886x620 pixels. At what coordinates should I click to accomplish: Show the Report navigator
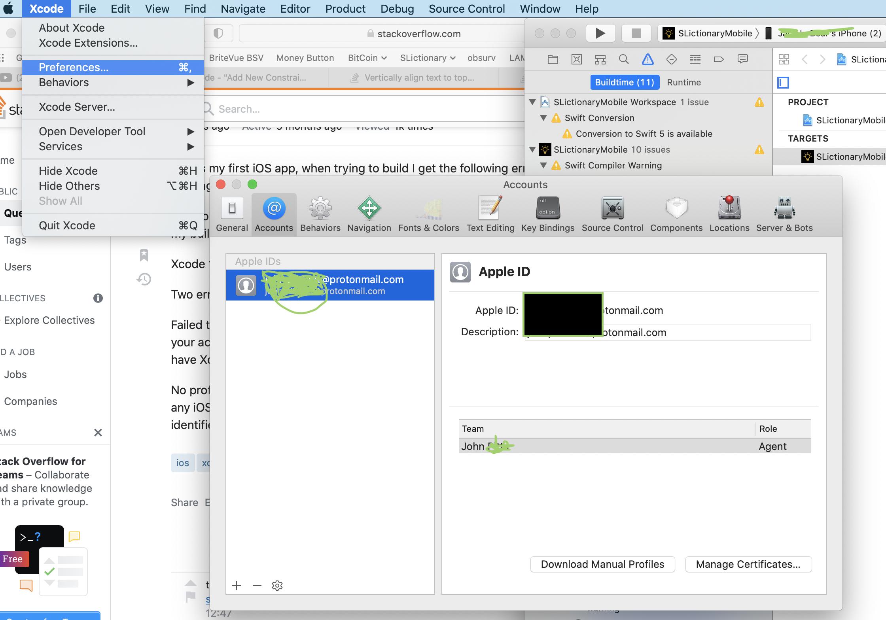(742, 59)
